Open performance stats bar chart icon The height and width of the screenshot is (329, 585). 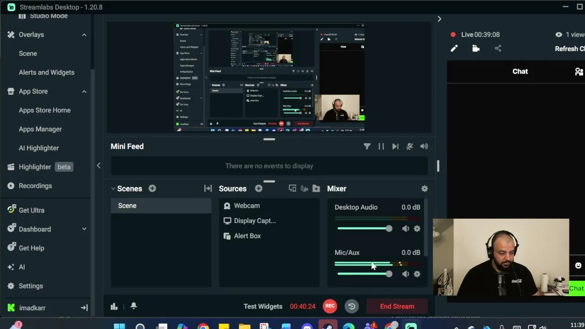(x=114, y=306)
